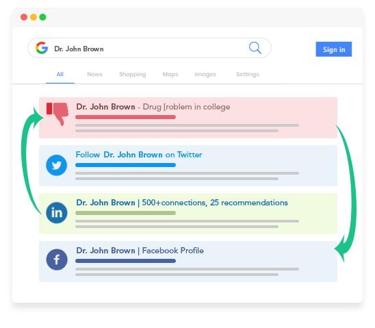The width and height of the screenshot is (375, 328).
Task: Click the green downward curved arrow
Action: pyautogui.click(x=347, y=194)
